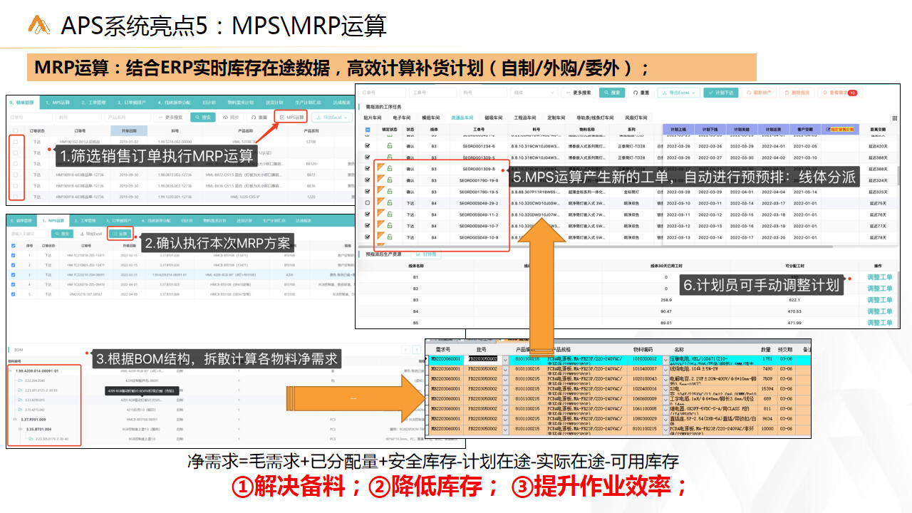Open 导出Excel dropdown in the sales order window

pyautogui.click(x=331, y=117)
